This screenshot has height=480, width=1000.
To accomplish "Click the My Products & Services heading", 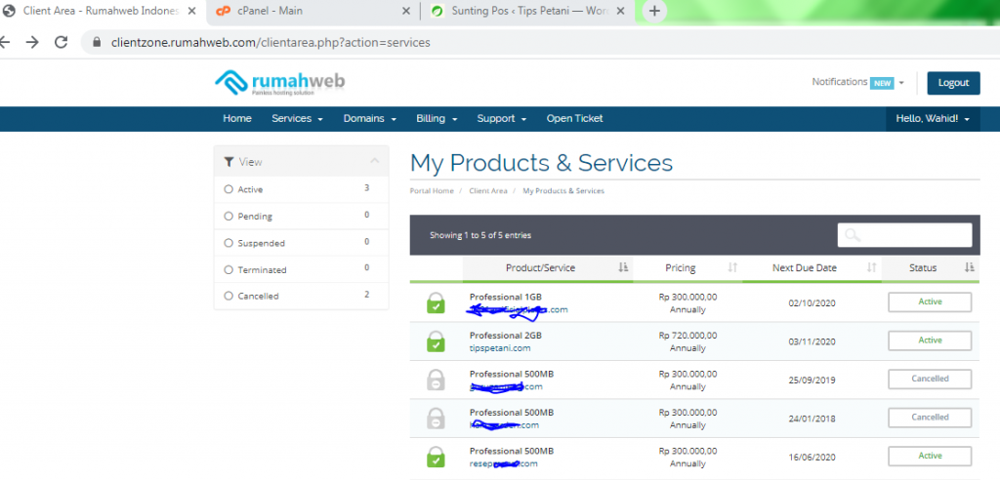I will click(541, 163).
